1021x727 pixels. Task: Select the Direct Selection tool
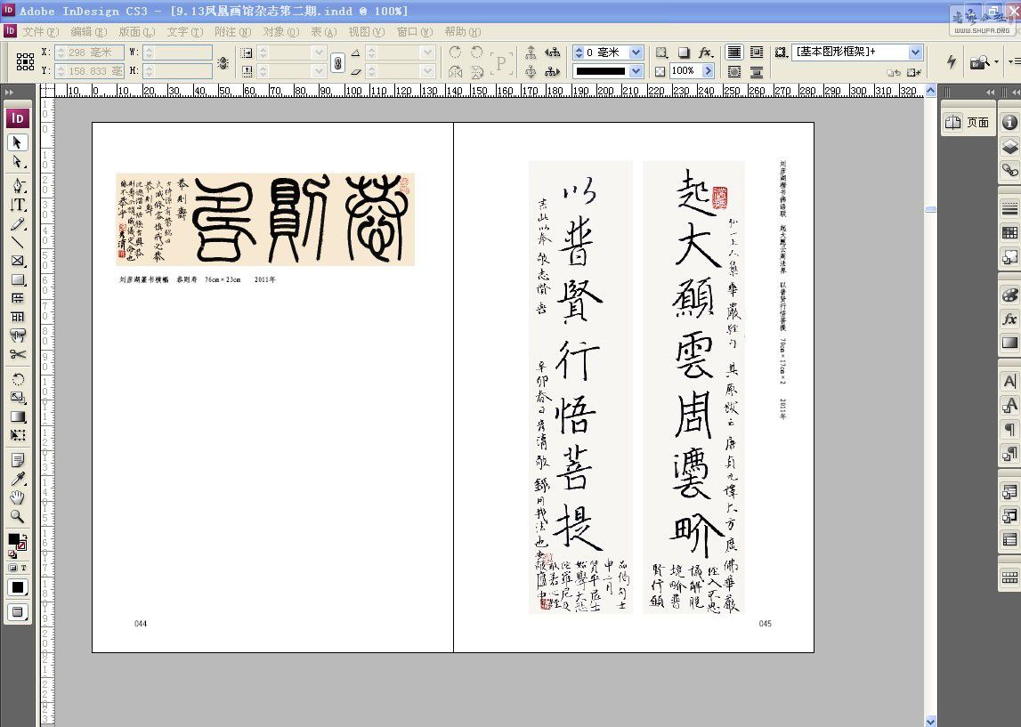[x=18, y=161]
